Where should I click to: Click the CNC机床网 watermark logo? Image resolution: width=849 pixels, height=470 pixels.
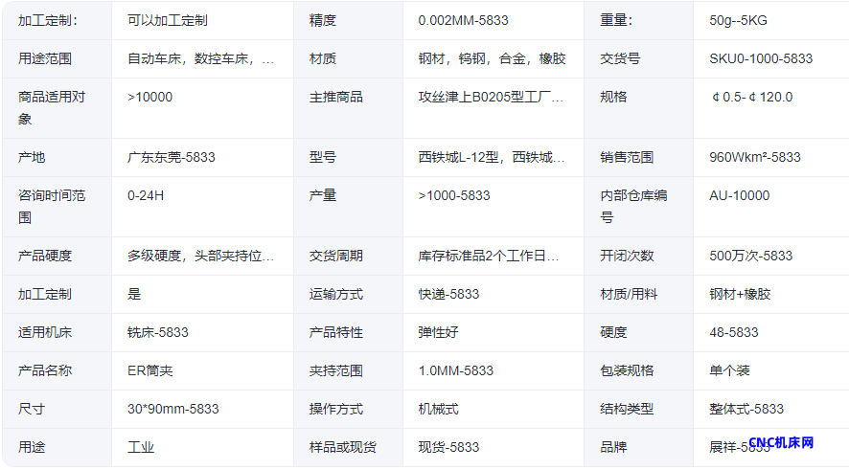(x=781, y=443)
